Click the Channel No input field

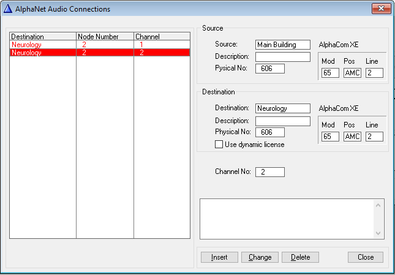(x=270, y=172)
